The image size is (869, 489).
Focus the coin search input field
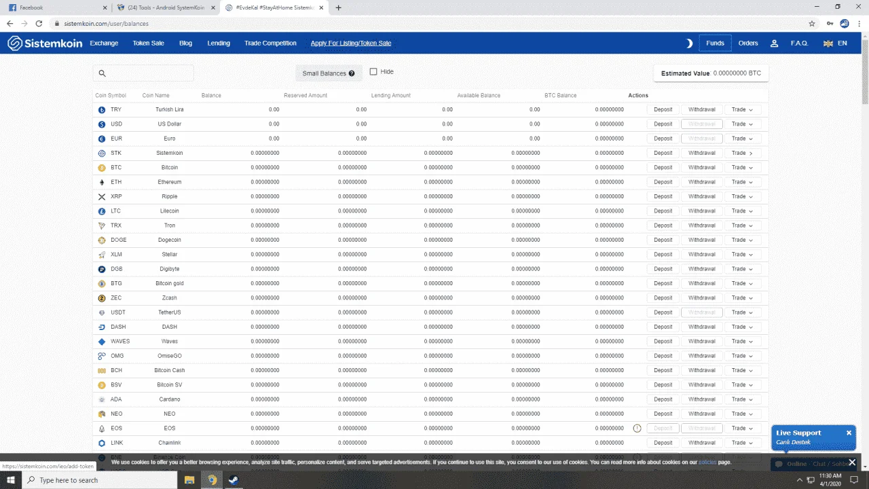143,73
